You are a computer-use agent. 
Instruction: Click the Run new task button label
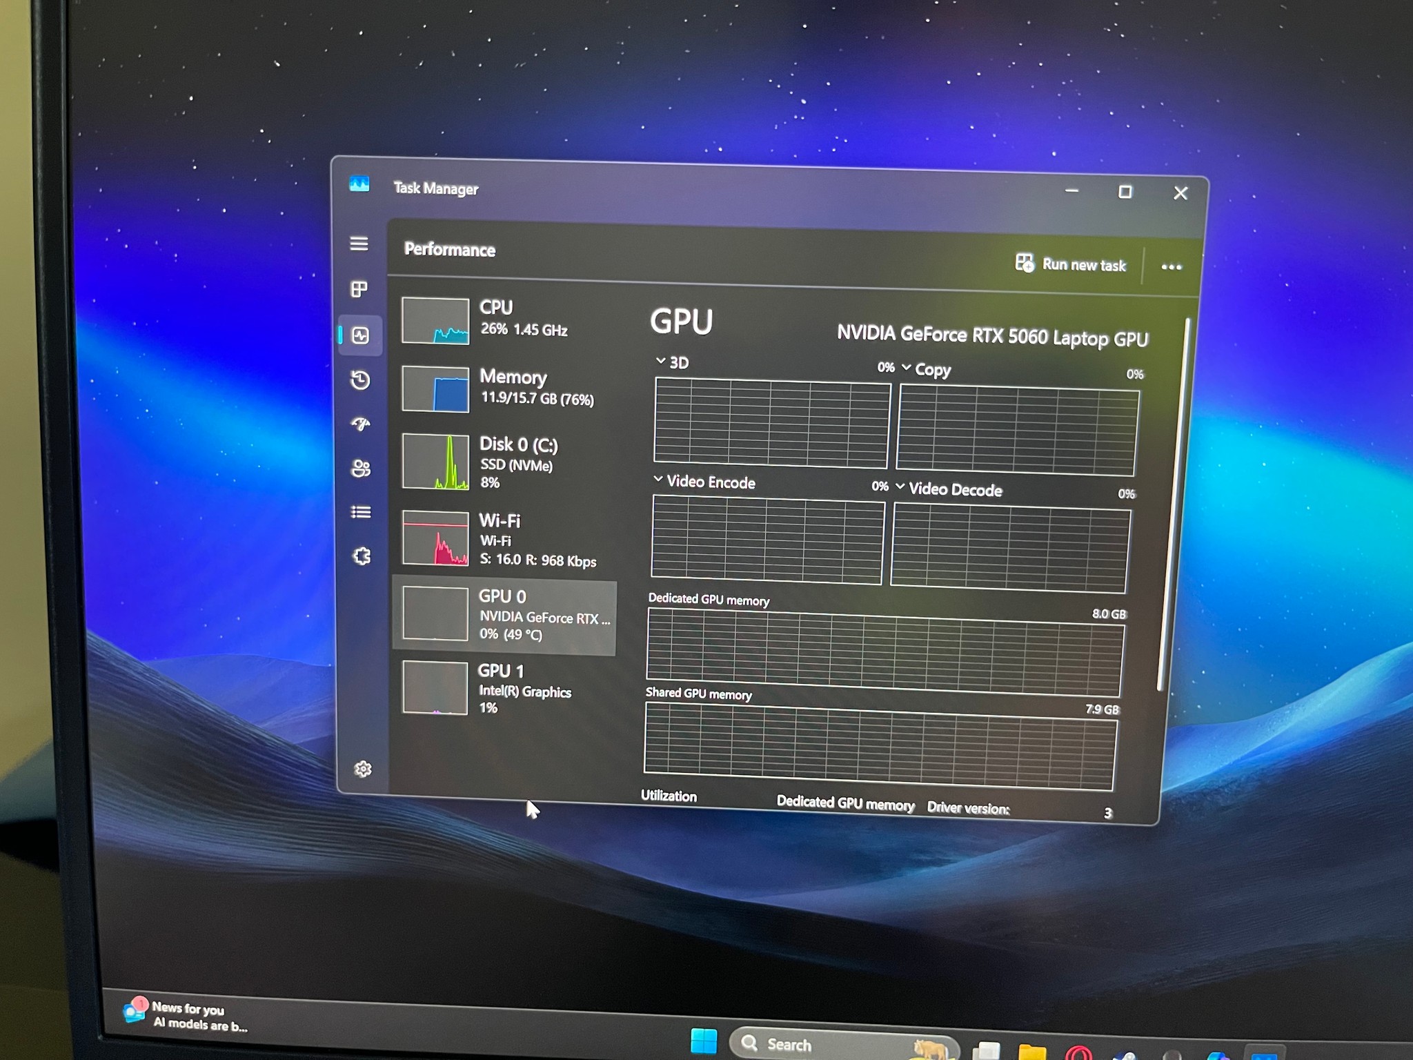(1083, 265)
